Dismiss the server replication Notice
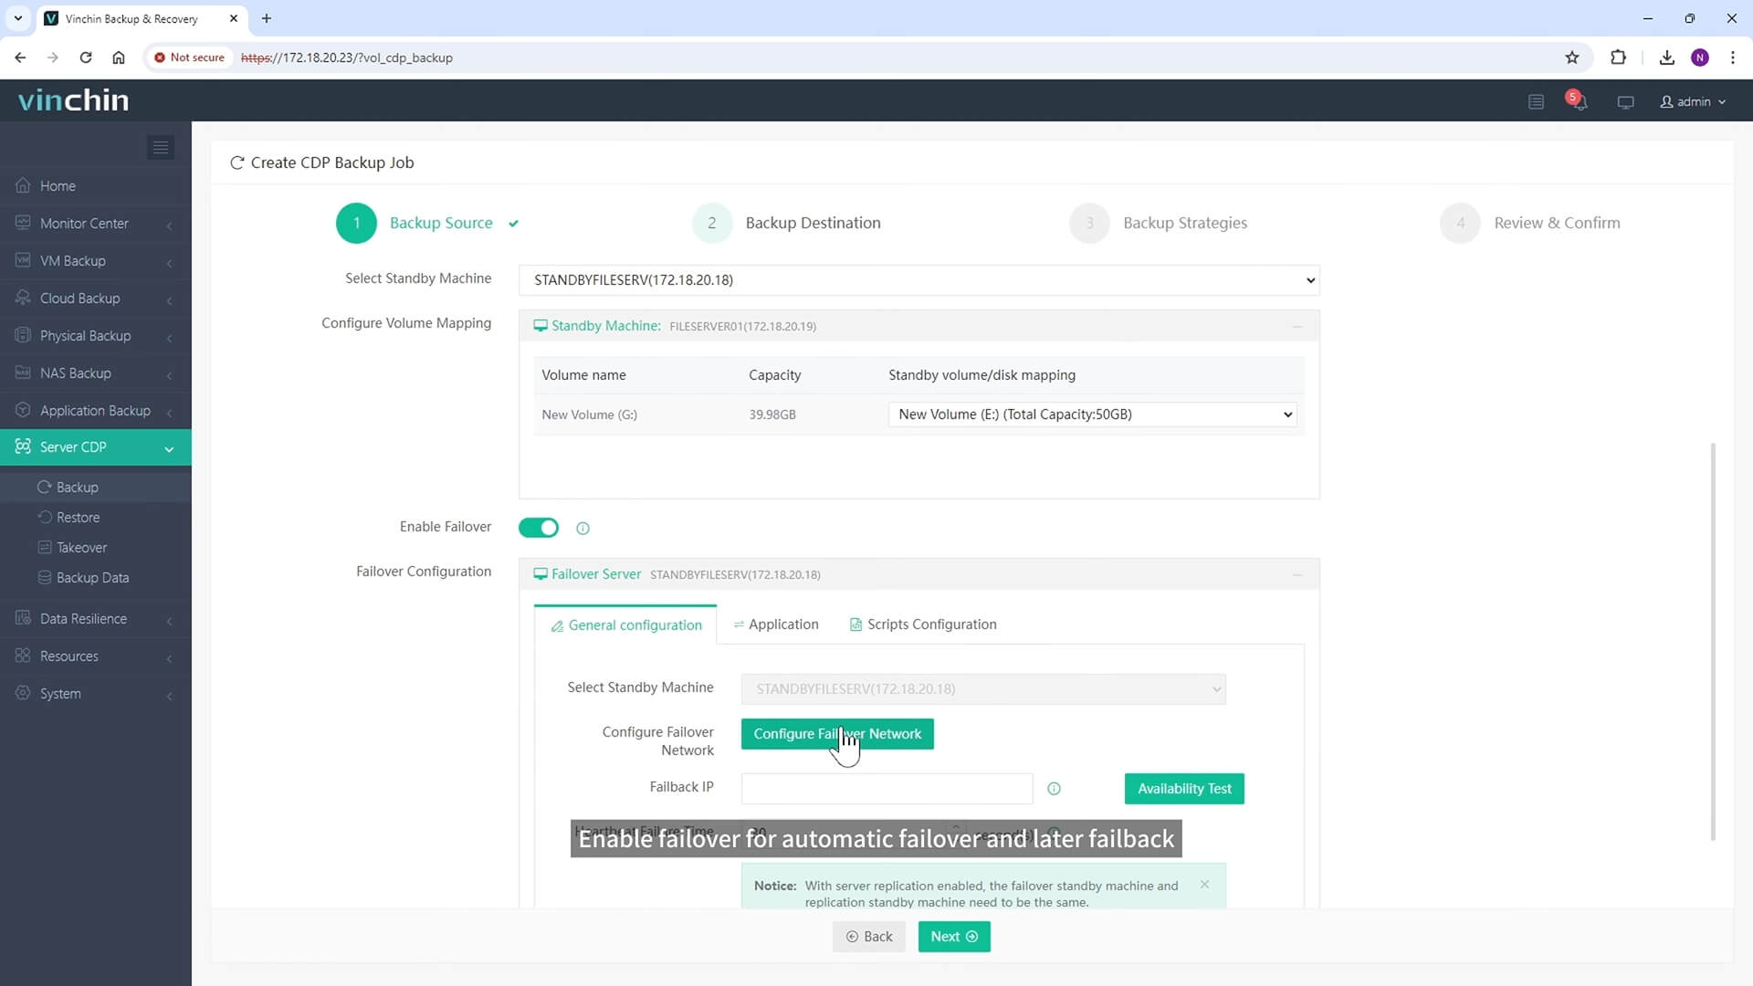Image resolution: width=1753 pixels, height=986 pixels. coord(1204,885)
